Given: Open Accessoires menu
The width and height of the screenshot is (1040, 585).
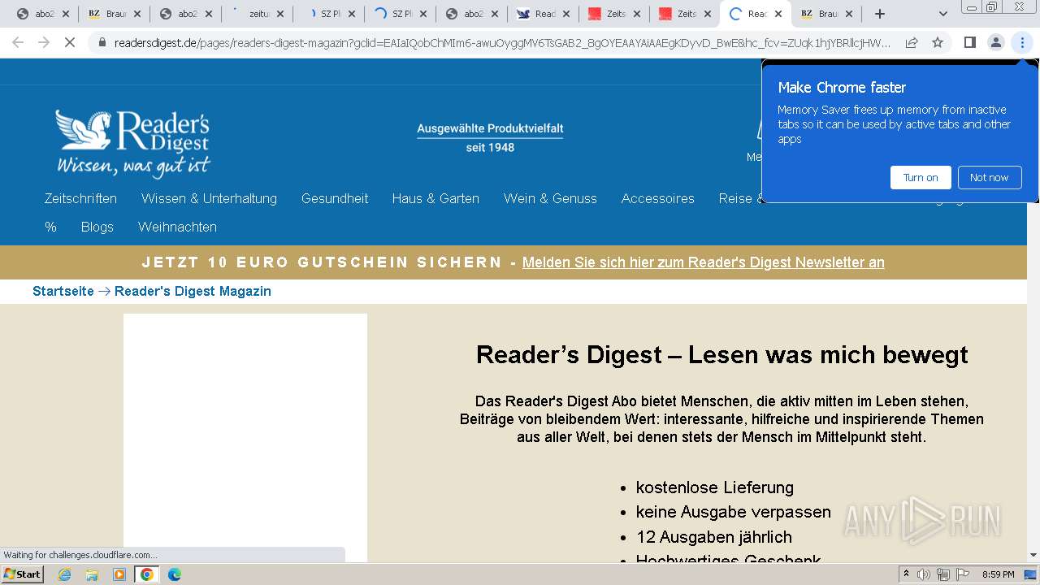Looking at the screenshot, I should (657, 198).
